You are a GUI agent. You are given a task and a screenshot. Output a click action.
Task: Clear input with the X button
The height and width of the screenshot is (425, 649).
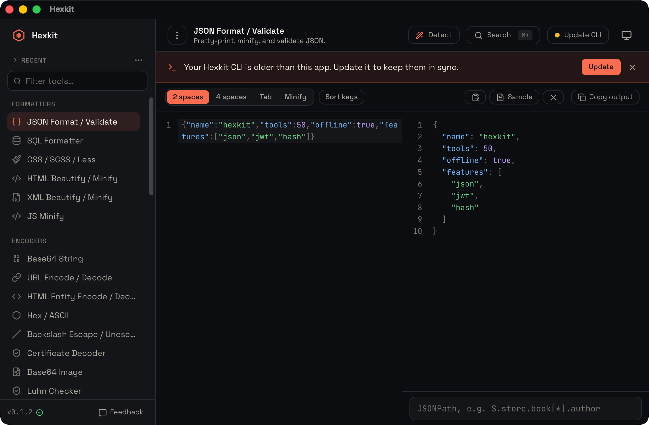click(553, 97)
